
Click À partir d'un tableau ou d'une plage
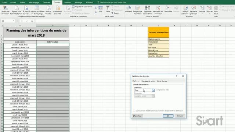click(37, 10)
